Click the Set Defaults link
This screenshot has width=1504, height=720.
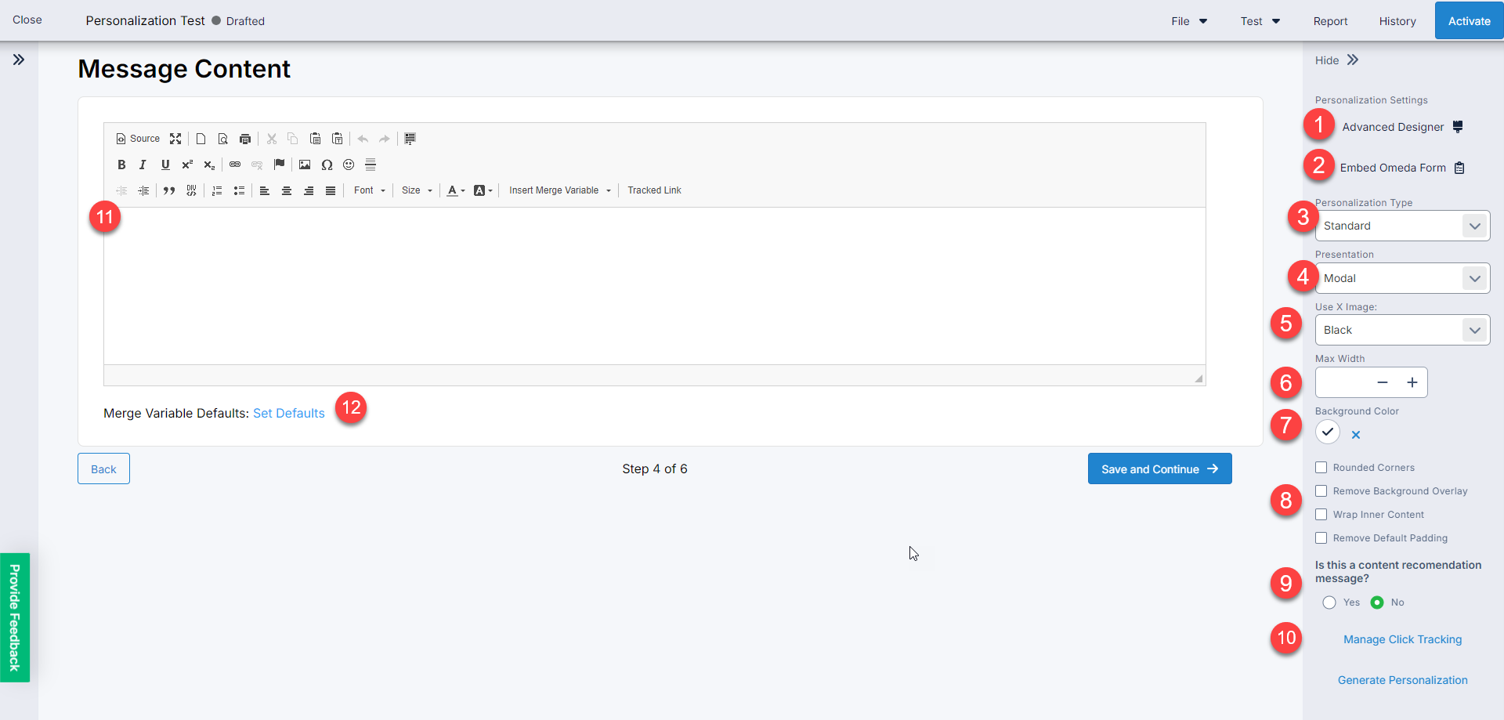point(288,413)
